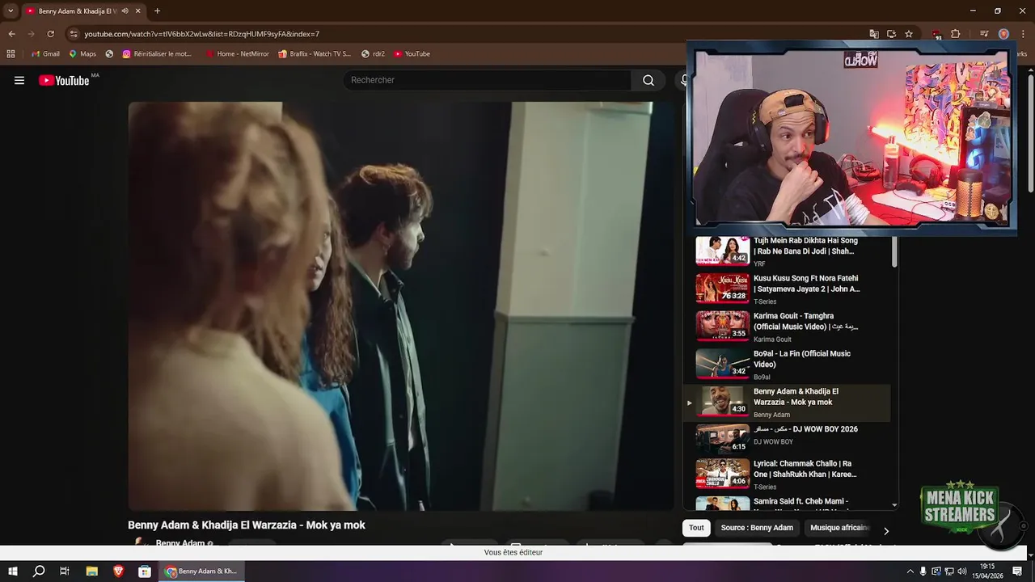This screenshot has width=1035, height=582.
Task: Open the rdr2 bookmark
Action: pos(373,54)
